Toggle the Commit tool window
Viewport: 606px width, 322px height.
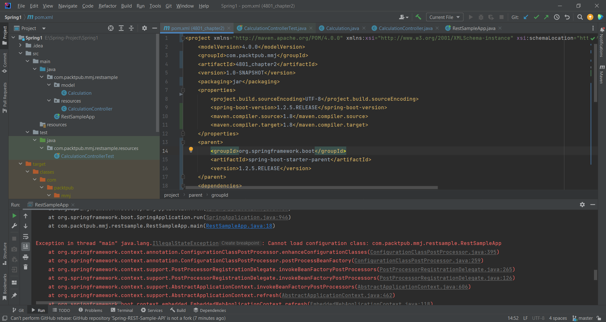(4, 63)
